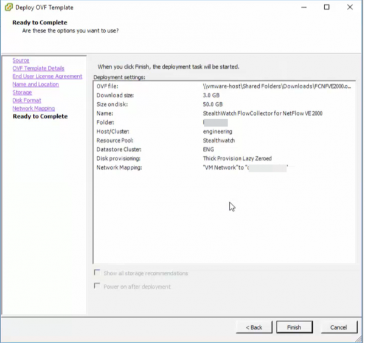Jump to Name and Location step
Screen dimensions: 365x343
35,85
